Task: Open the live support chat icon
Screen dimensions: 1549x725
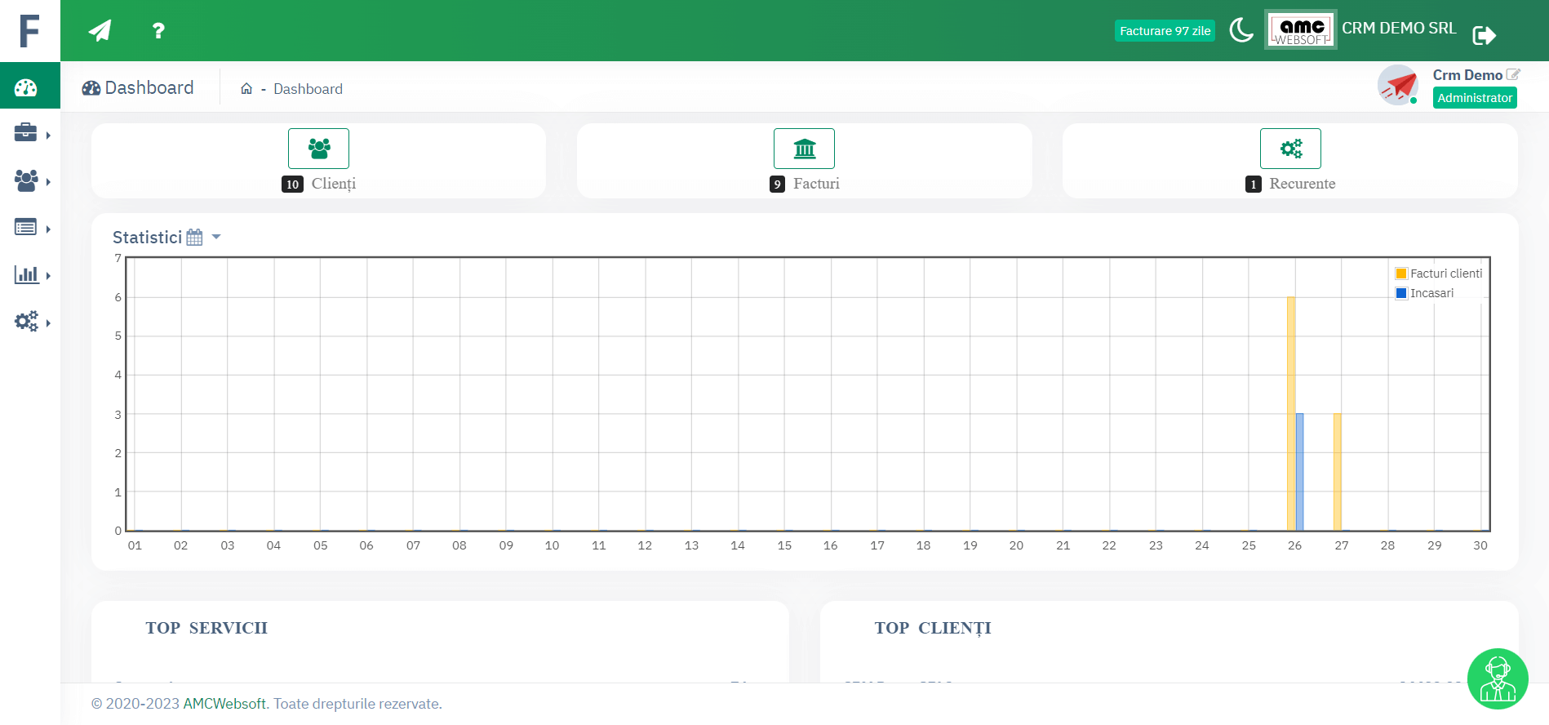Action: click(x=1497, y=678)
